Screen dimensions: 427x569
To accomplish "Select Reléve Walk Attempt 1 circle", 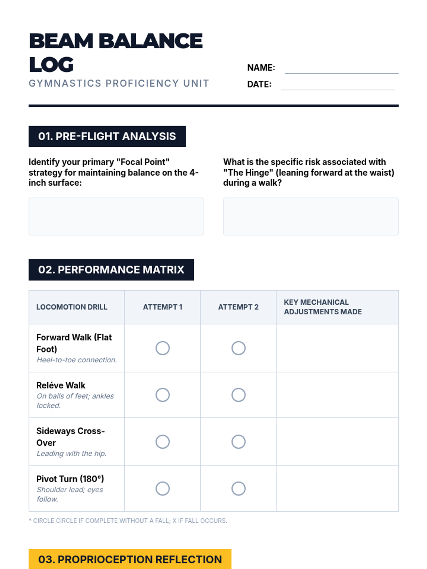I will click(x=163, y=395).
